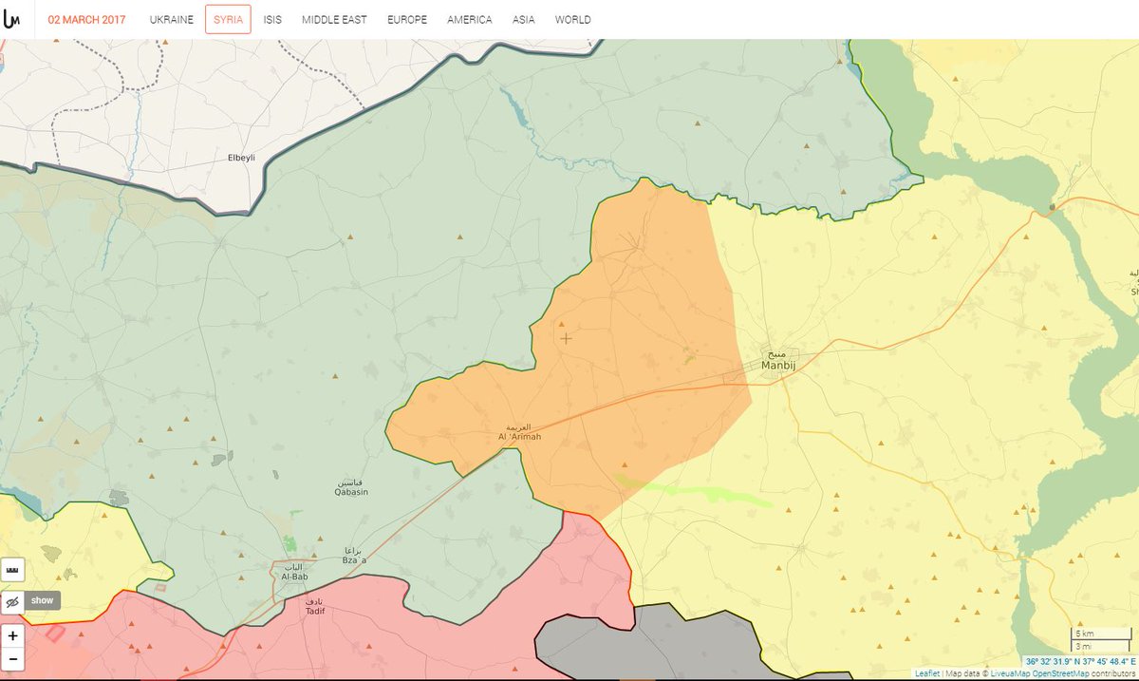Click the Liveuamap logo icon

pyautogui.click(x=12, y=19)
